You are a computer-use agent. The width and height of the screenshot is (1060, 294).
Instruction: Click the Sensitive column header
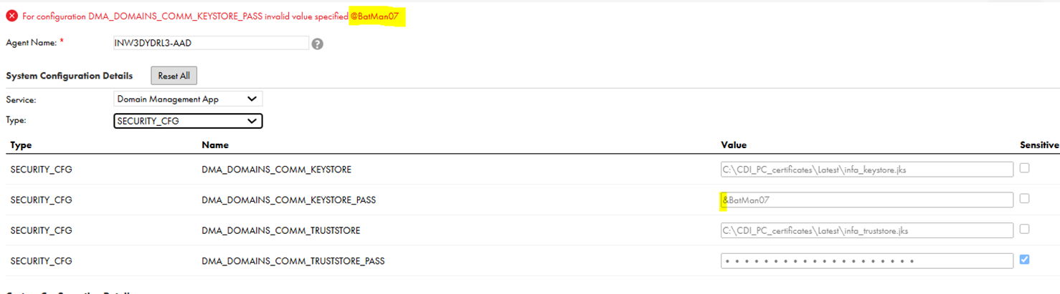pos(1039,145)
